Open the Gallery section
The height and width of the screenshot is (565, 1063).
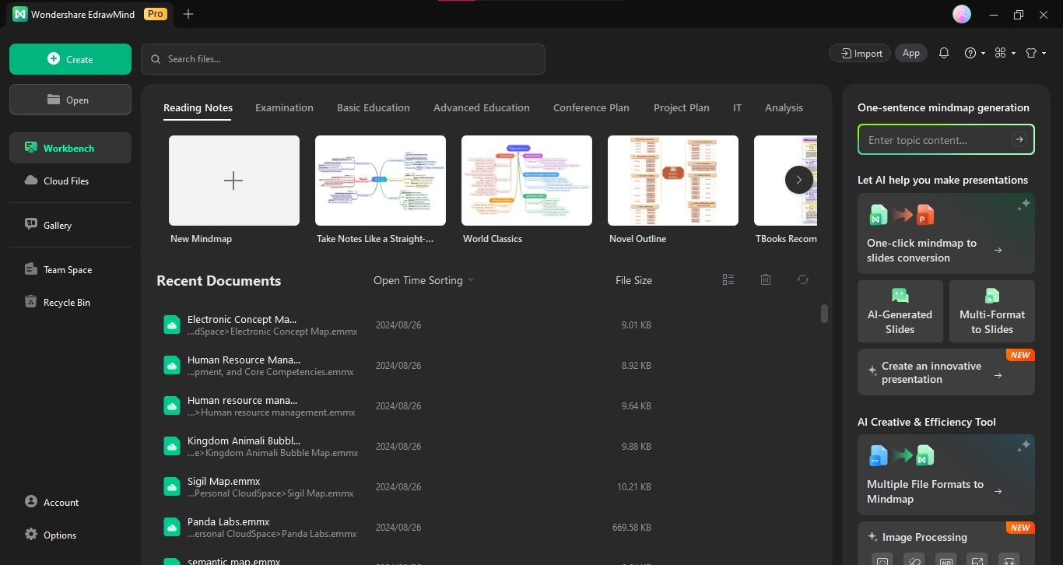tap(70, 225)
